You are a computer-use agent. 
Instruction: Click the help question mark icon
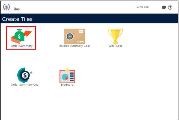(x=170, y=8)
